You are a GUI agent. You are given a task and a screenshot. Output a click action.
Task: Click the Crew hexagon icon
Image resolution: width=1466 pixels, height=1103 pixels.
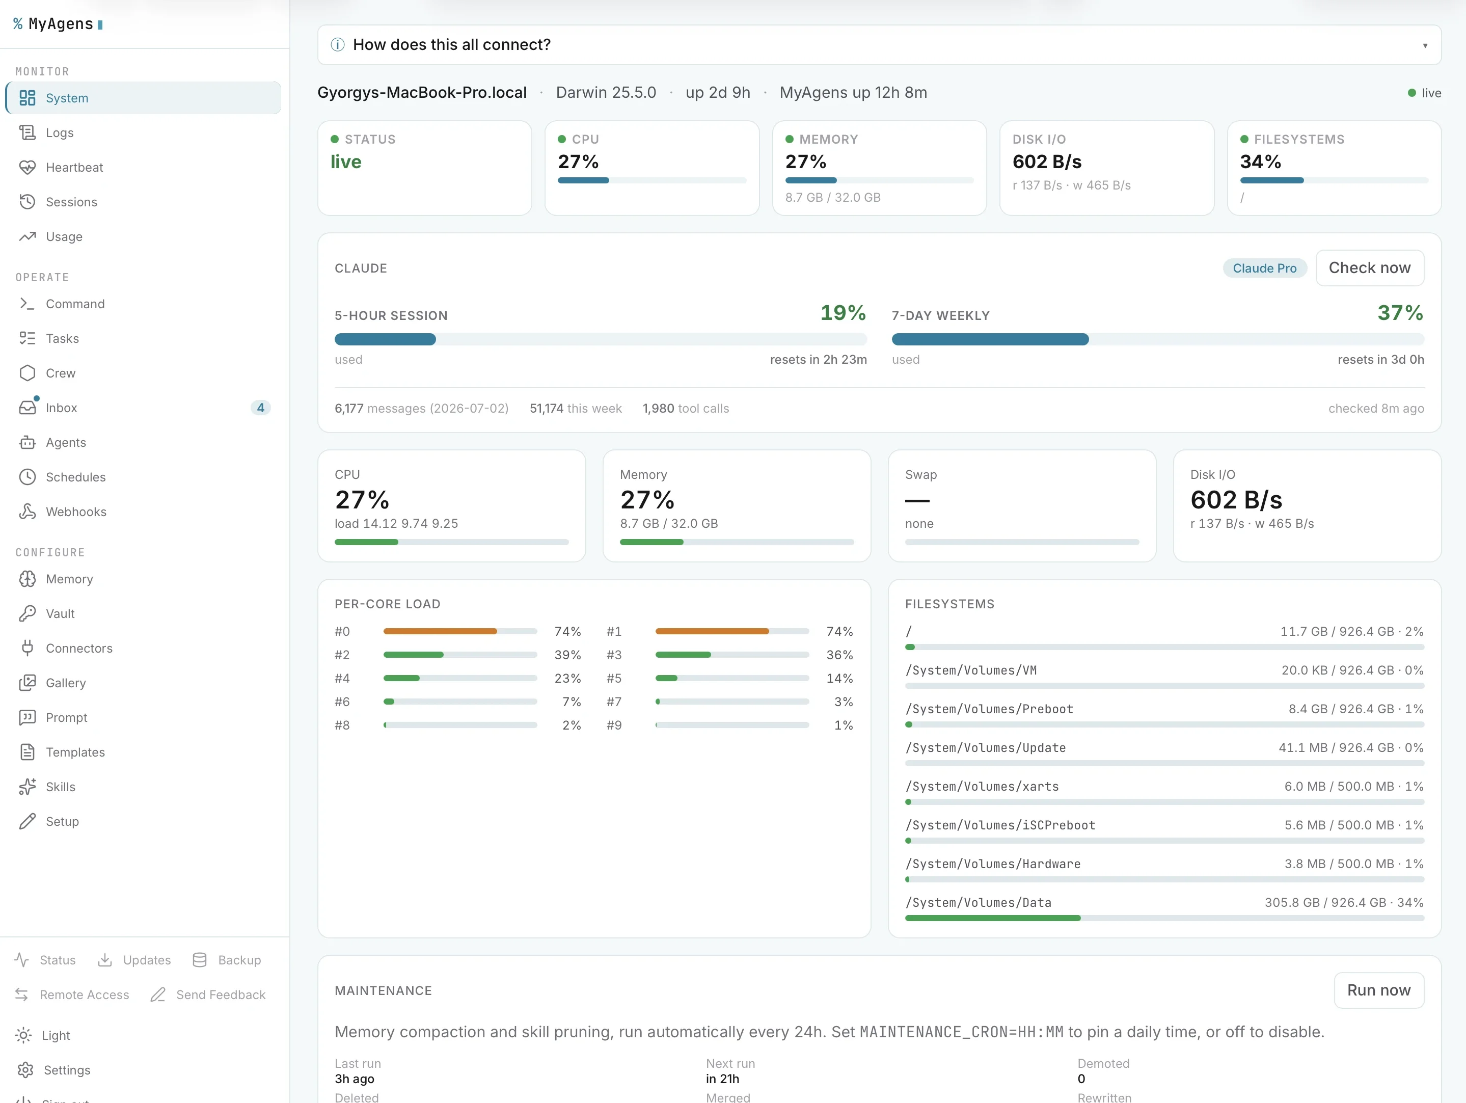click(27, 372)
